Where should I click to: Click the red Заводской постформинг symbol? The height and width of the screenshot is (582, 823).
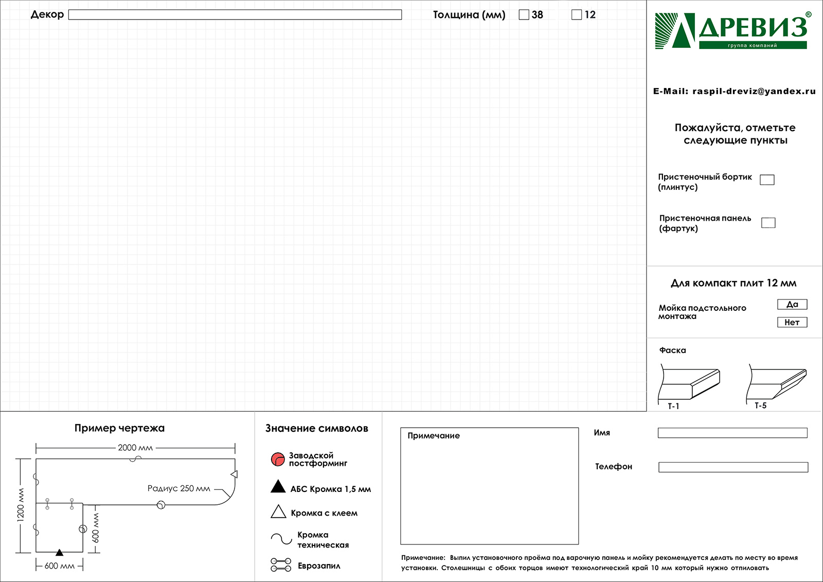(x=278, y=459)
